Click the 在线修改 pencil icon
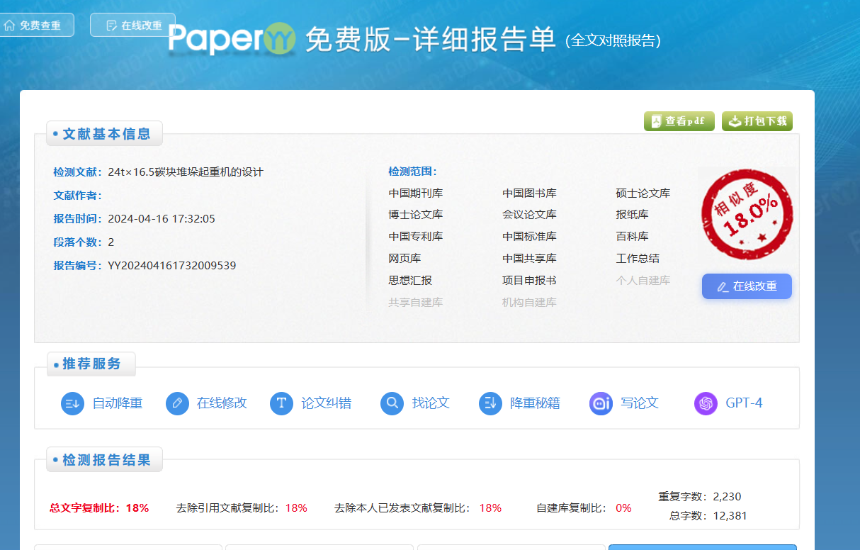860x550 pixels. tap(177, 403)
